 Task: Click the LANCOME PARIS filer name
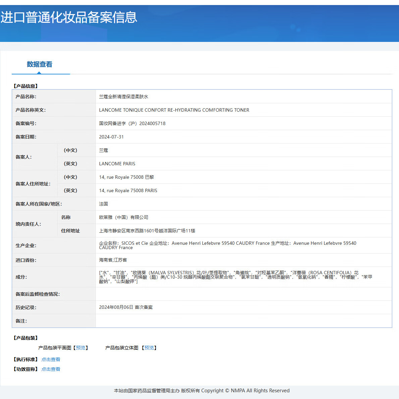tap(117, 164)
